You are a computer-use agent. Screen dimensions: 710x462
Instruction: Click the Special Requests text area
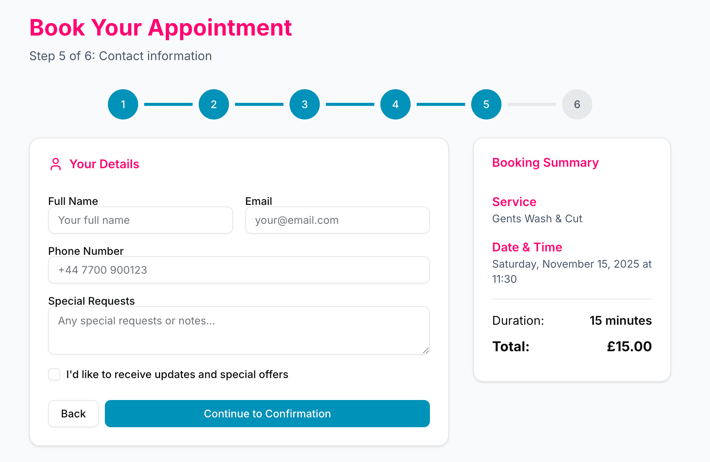click(238, 330)
